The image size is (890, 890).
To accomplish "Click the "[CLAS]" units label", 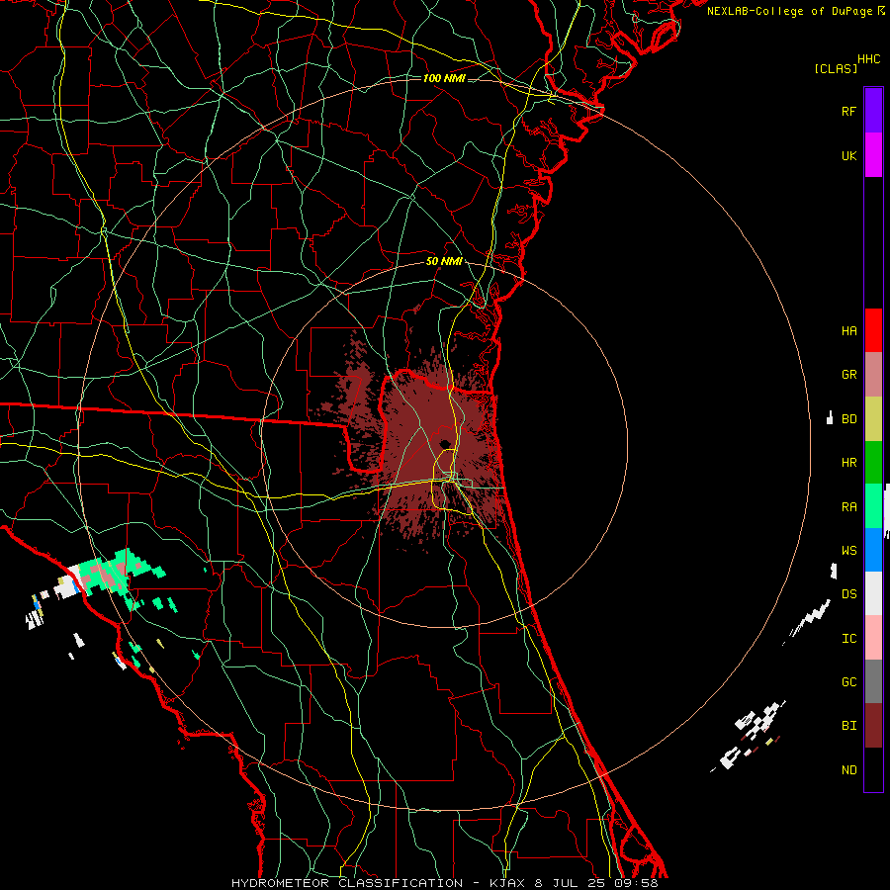I will (836, 69).
